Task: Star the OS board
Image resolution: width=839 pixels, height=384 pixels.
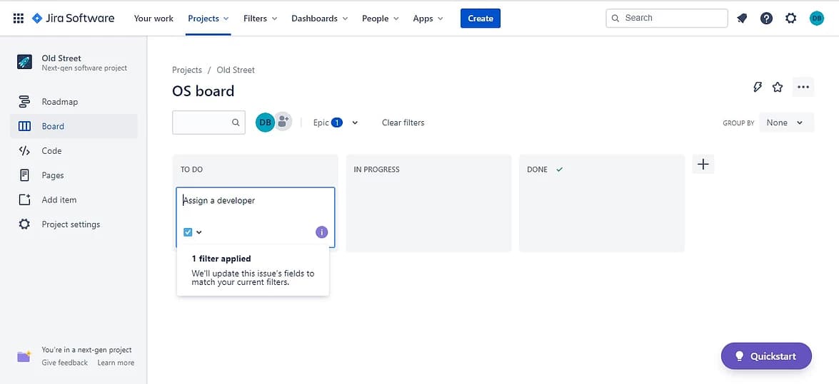Action: [x=778, y=87]
